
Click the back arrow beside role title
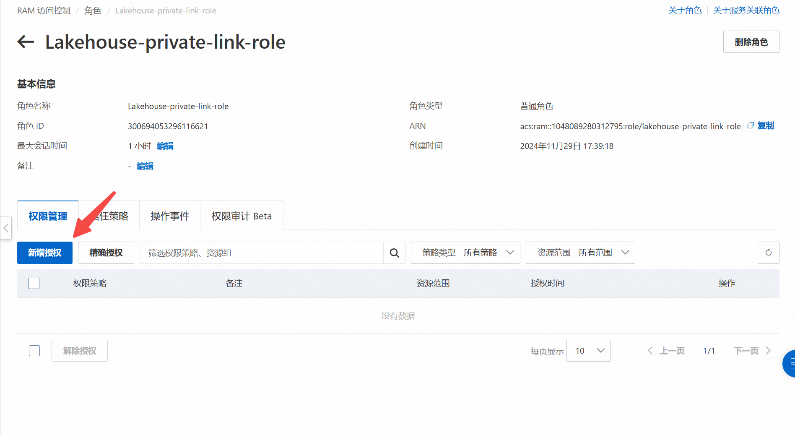point(26,42)
